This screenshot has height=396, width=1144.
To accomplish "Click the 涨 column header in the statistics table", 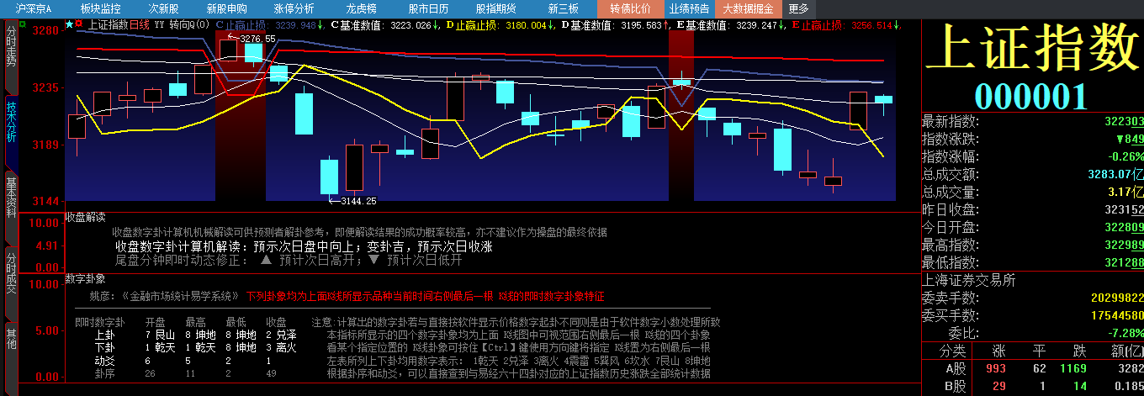I will (998, 351).
